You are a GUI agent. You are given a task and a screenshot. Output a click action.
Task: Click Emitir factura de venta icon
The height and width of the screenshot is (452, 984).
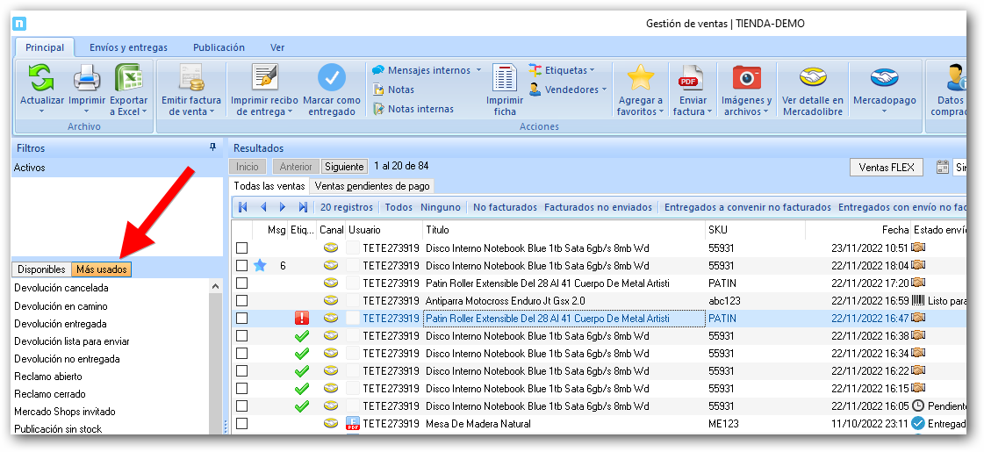pos(191,80)
